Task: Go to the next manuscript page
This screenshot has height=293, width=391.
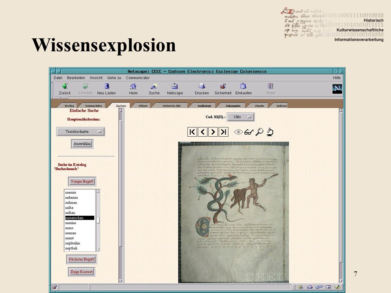Action: (213, 132)
